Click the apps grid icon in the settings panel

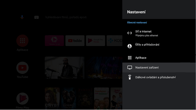coord(130,58)
